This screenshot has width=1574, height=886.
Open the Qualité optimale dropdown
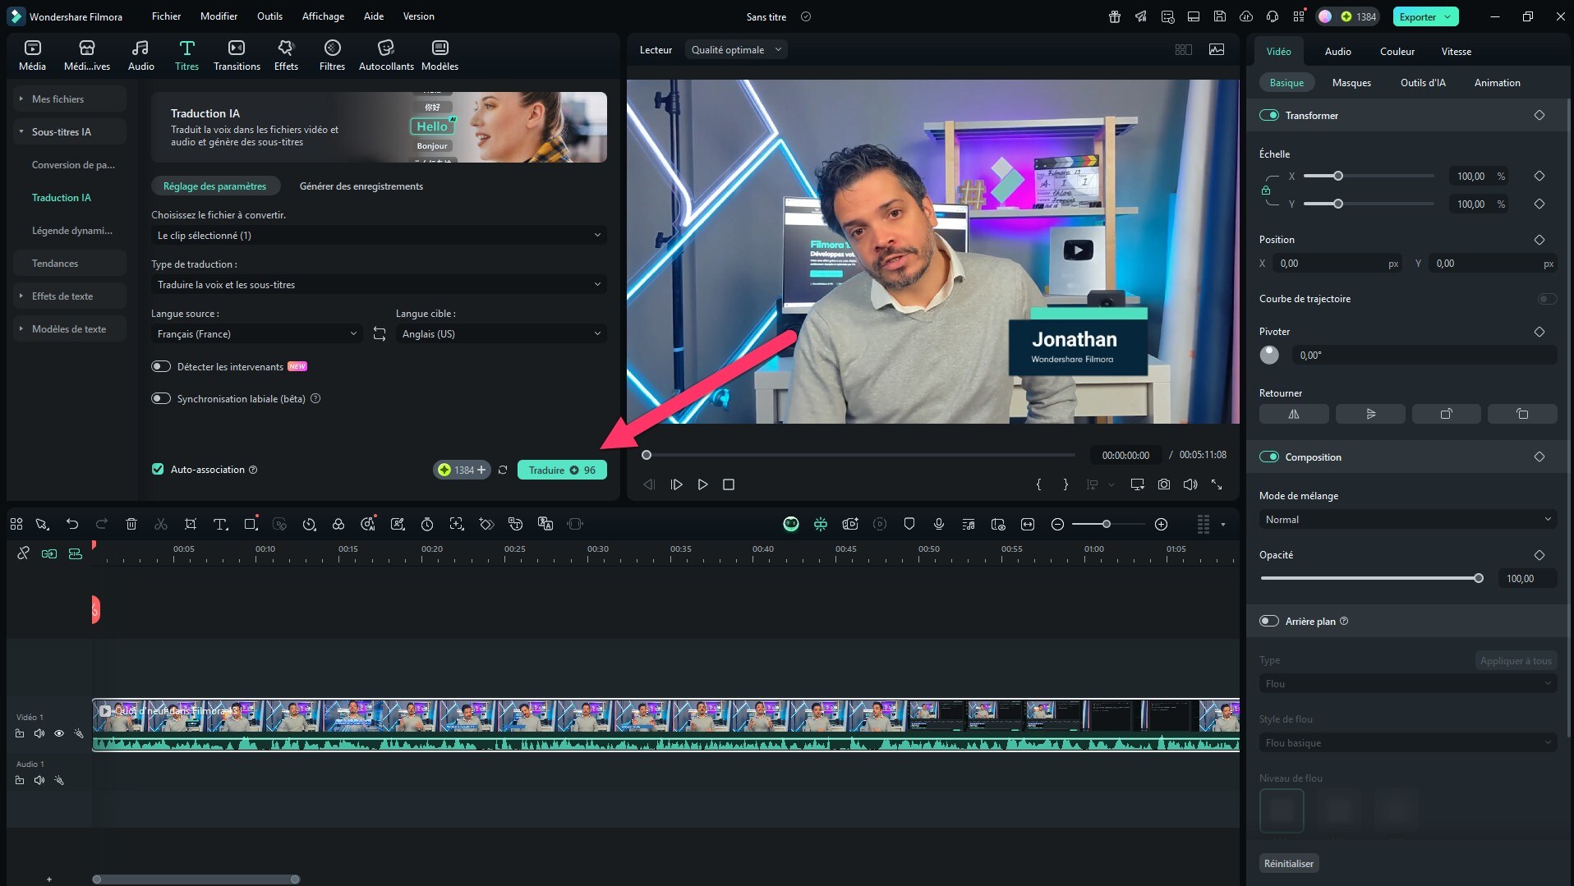click(736, 50)
